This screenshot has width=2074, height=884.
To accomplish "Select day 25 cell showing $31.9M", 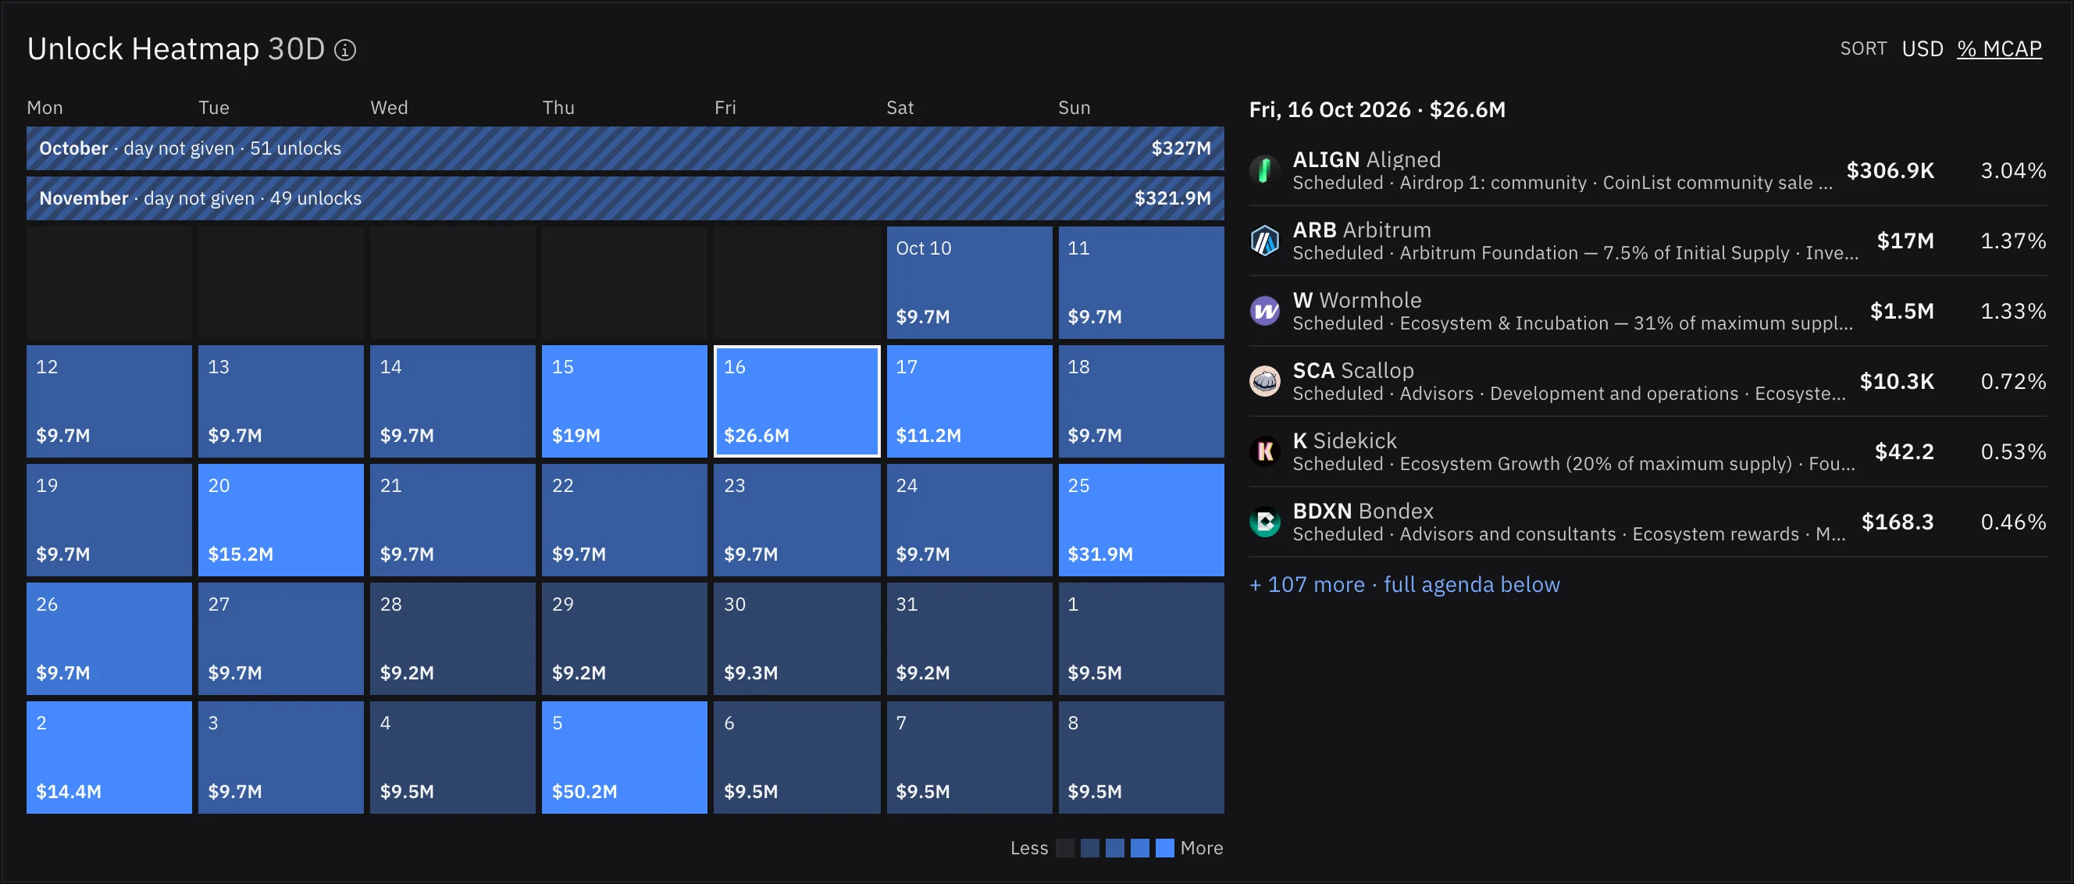I will point(1141,519).
